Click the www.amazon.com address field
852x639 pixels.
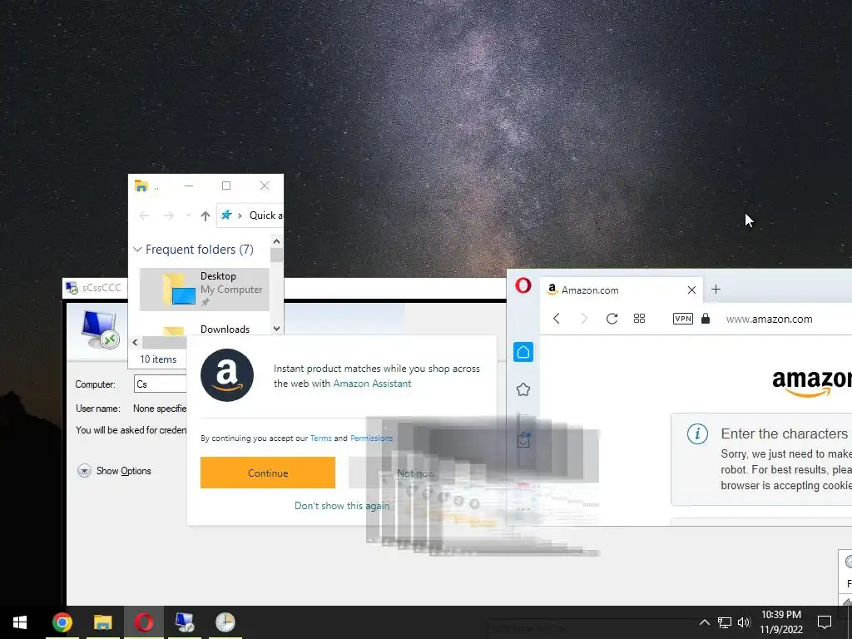769,319
